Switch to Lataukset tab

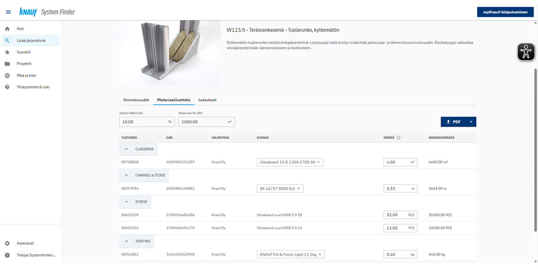207,100
